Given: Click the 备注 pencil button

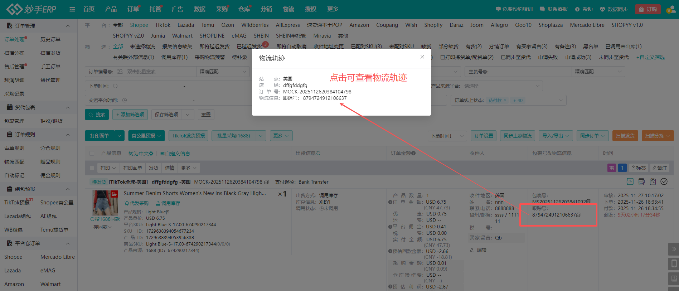Looking at the screenshot, I should pyautogui.click(x=660, y=168).
